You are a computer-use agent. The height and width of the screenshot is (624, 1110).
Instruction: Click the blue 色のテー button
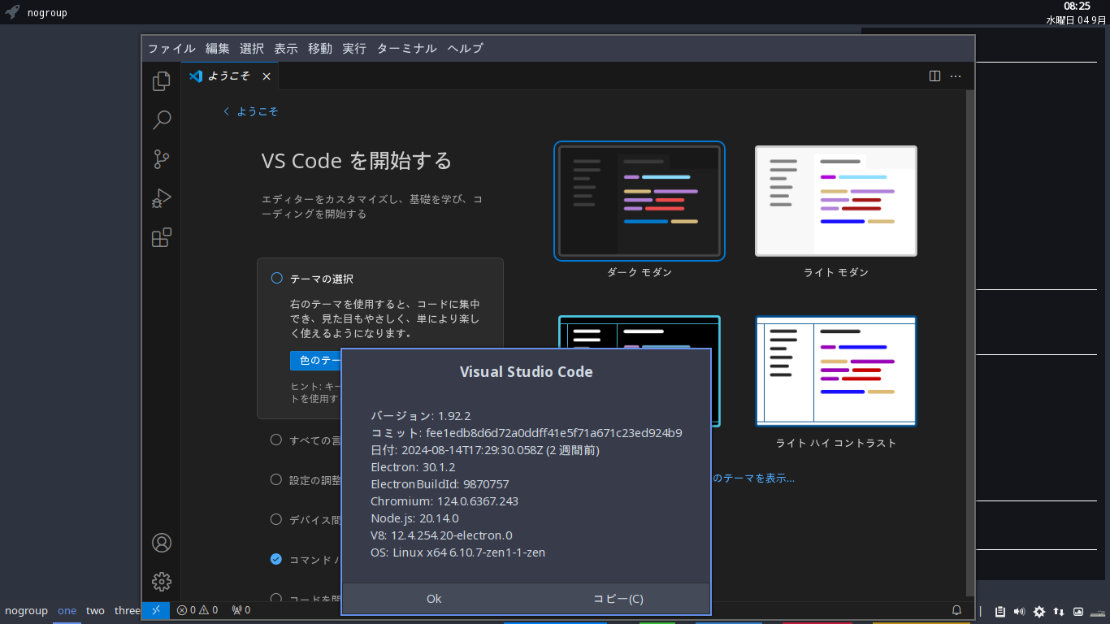pyautogui.click(x=315, y=360)
